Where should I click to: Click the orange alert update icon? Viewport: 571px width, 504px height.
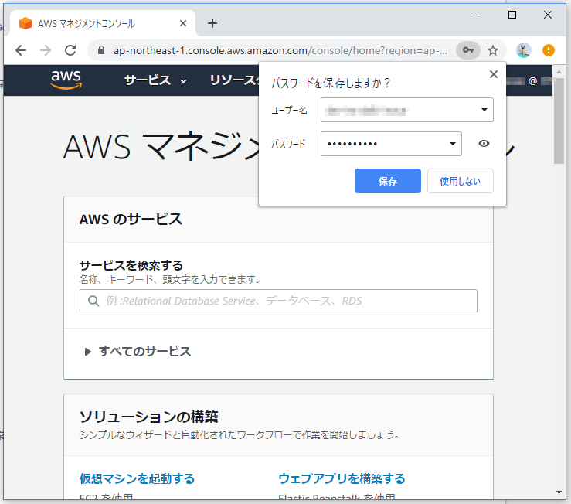pos(548,50)
